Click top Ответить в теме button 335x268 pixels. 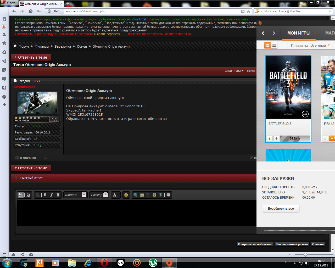point(31,57)
